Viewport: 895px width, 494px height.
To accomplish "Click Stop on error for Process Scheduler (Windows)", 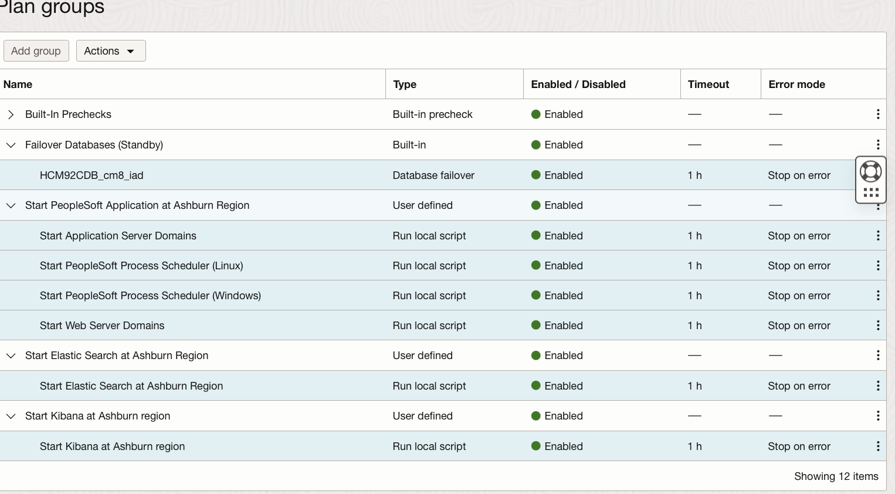I will point(799,296).
